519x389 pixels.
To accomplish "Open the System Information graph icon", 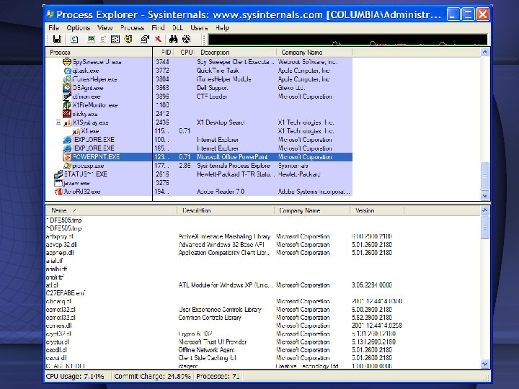I will coord(91,40).
